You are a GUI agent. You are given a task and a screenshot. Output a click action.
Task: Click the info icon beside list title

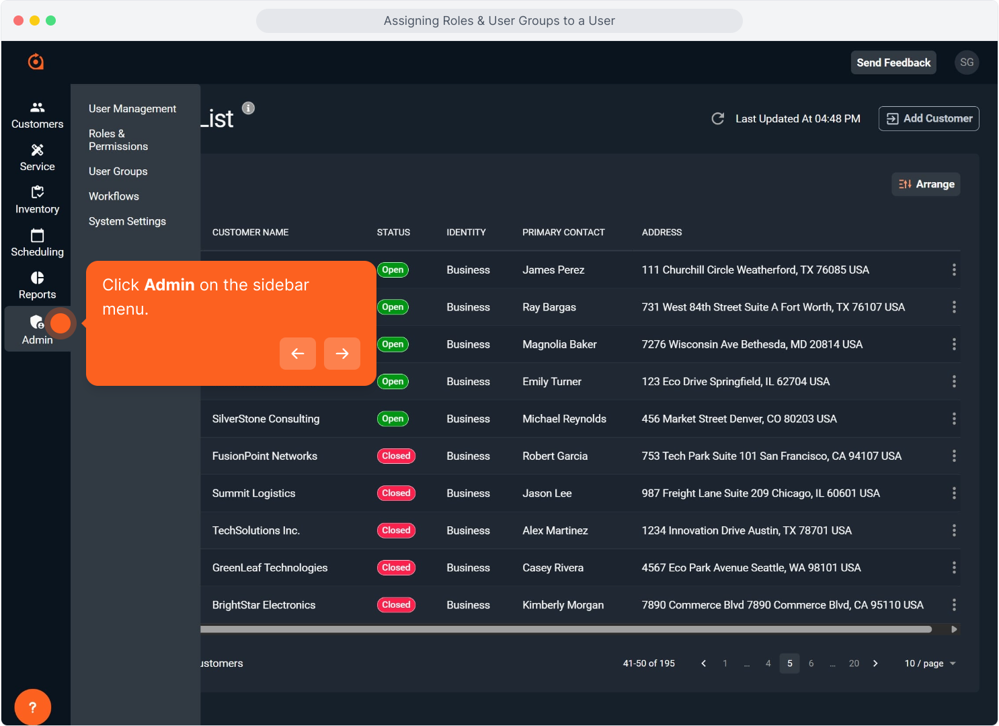point(248,108)
